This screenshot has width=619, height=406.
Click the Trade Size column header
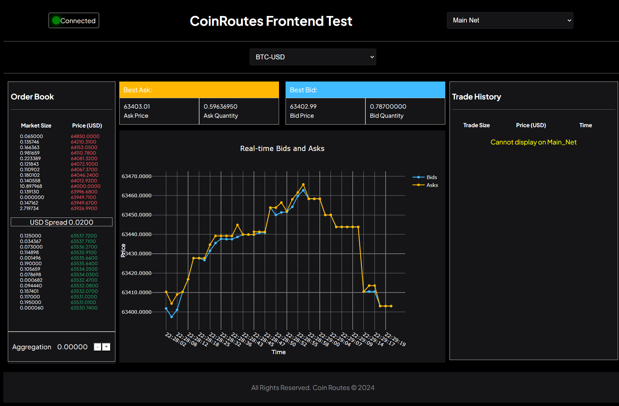477,125
